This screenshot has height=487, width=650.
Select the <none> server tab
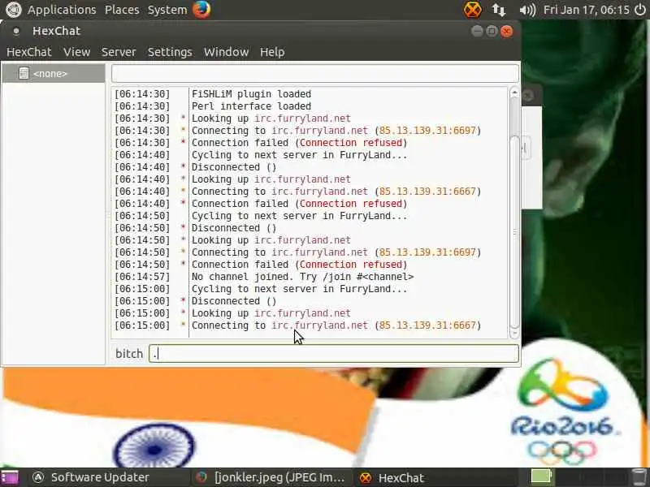[54, 73]
